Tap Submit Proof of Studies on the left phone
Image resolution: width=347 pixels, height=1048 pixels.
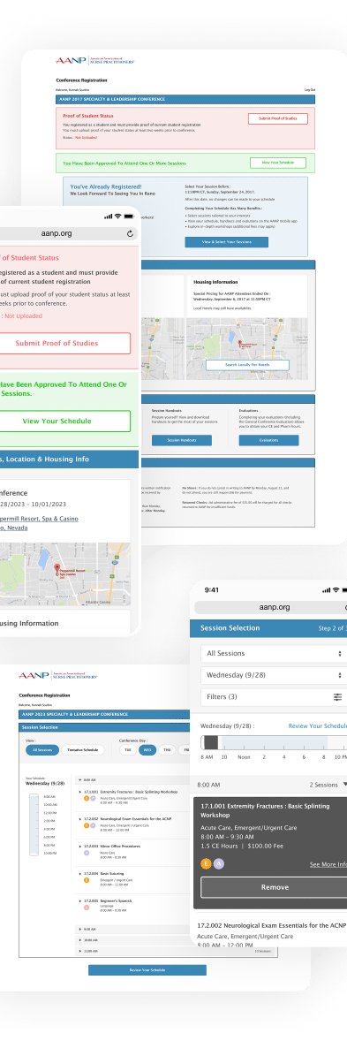[x=65, y=343]
